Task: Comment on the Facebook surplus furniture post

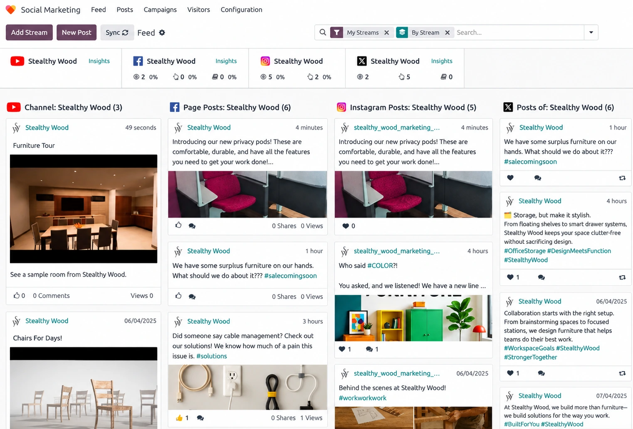Action: pyautogui.click(x=192, y=297)
